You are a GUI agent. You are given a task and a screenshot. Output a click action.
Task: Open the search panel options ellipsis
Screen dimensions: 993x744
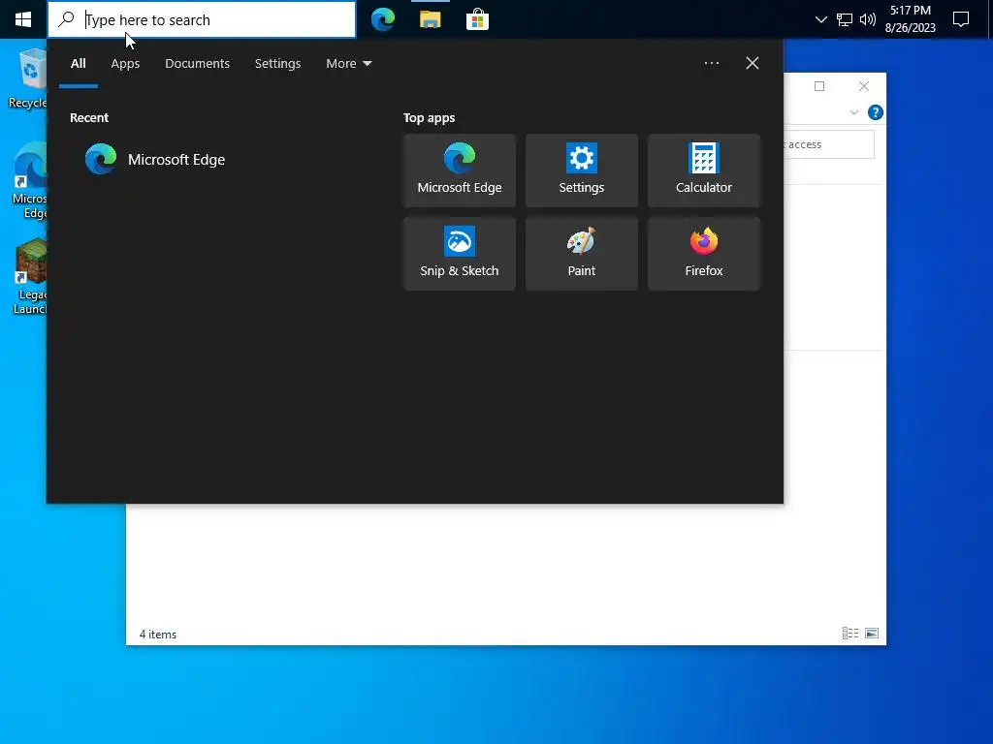[x=711, y=63]
